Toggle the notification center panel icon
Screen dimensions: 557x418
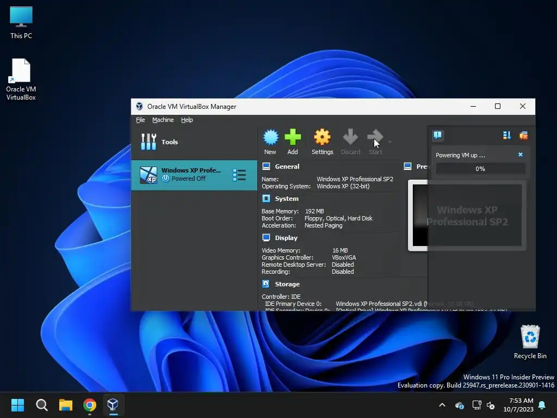point(438,135)
